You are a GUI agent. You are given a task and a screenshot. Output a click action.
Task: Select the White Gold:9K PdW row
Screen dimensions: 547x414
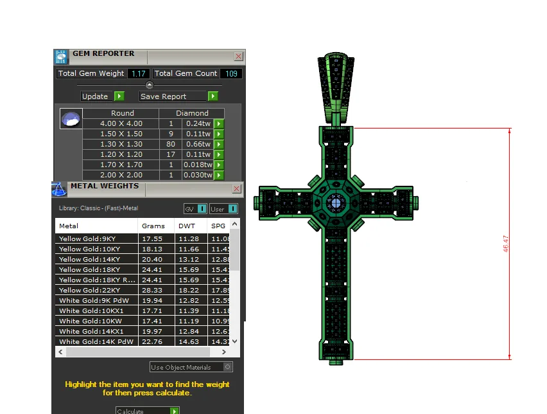click(143, 300)
